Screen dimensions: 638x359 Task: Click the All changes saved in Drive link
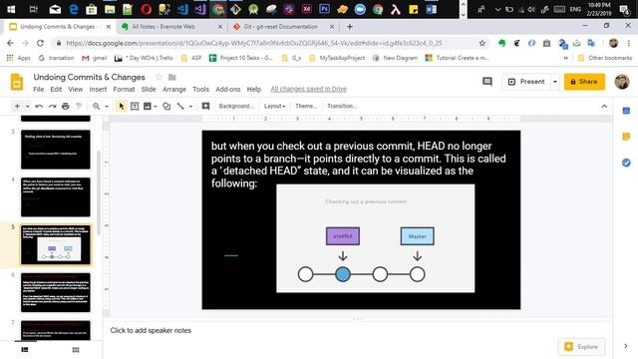click(x=308, y=89)
